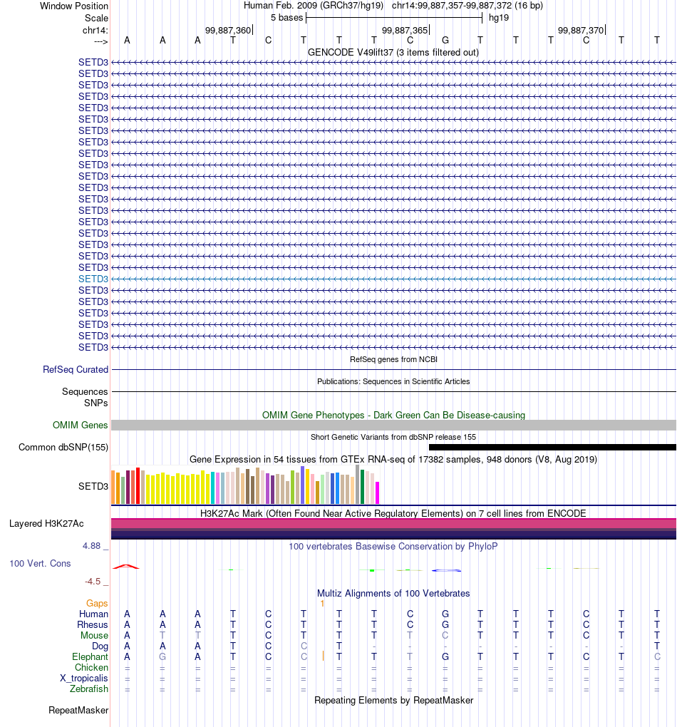Image resolution: width=677 pixels, height=727 pixels.
Task: Select the Dog alignment row label
Action: (100, 646)
